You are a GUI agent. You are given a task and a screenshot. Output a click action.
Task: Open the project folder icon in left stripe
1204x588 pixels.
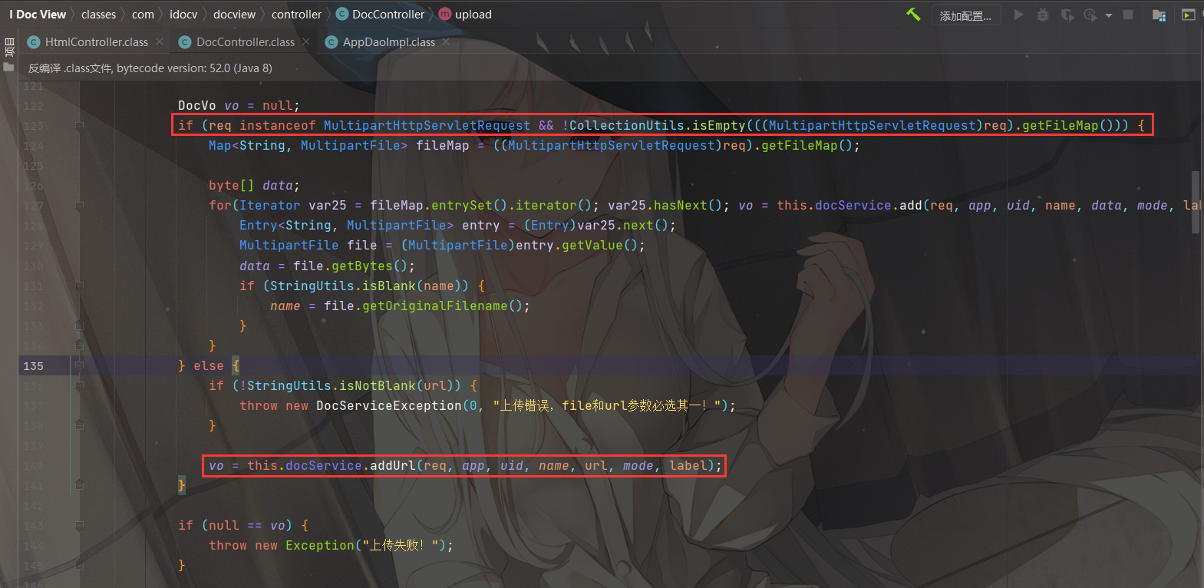9,67
